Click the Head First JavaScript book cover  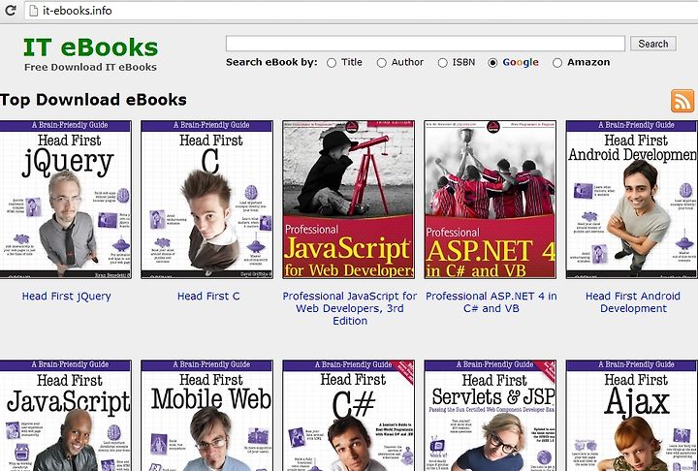[66, 416]
